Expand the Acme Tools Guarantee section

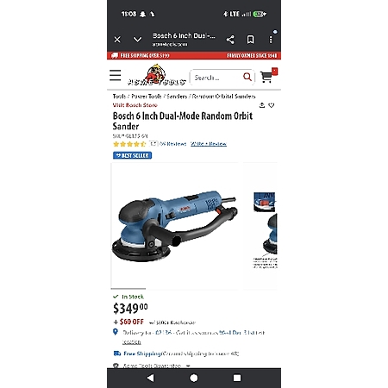pyautogui.click(x=153, y=366)
